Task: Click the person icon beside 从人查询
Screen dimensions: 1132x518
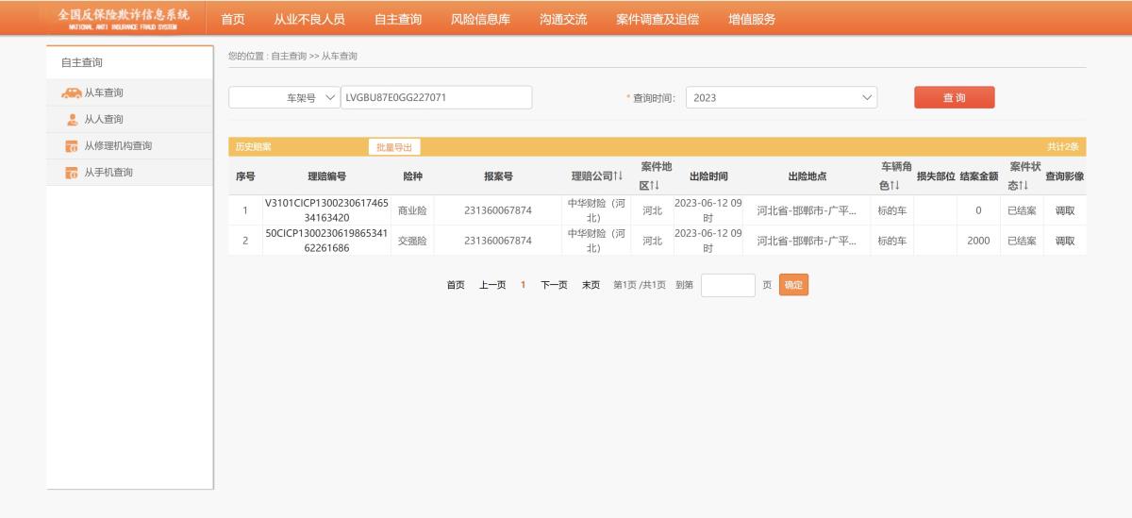Action: [x=72, y=119]
